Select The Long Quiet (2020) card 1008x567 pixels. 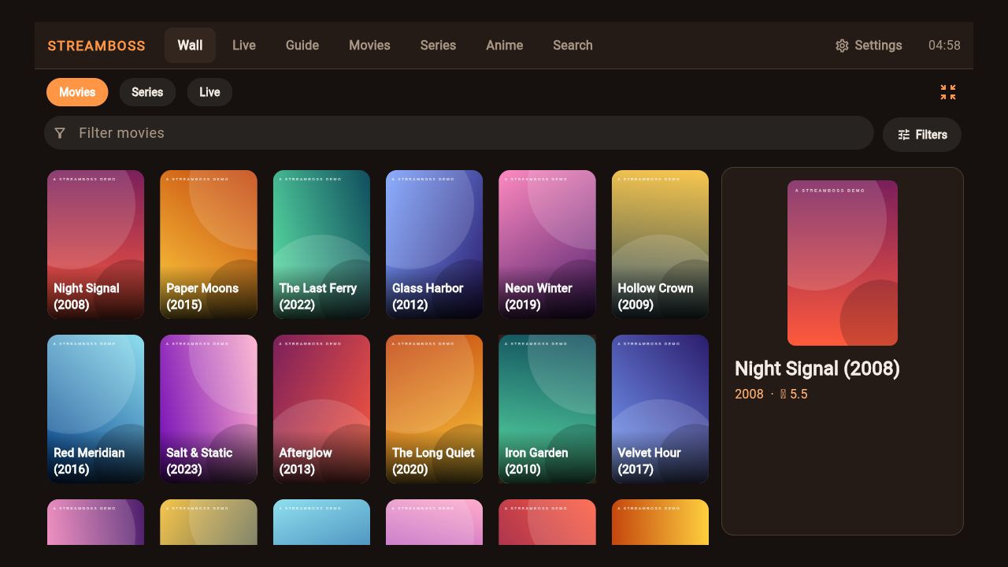434,409
